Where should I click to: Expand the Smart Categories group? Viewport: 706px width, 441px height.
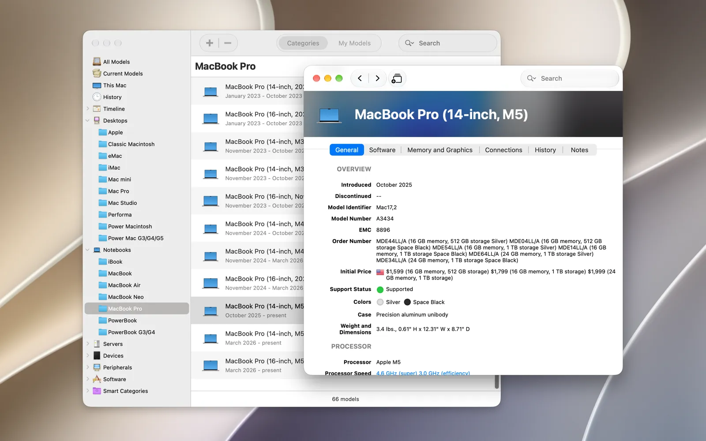(87, 391)
